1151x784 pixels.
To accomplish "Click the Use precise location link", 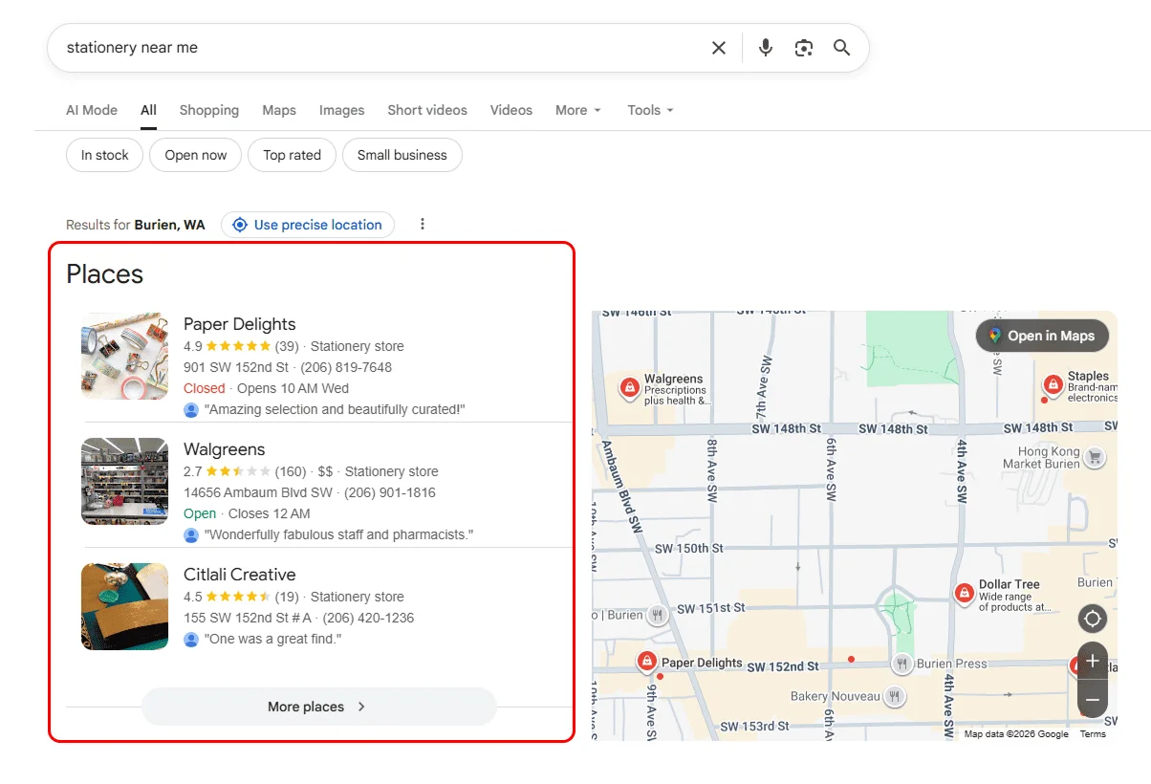I will coord(308,224).
